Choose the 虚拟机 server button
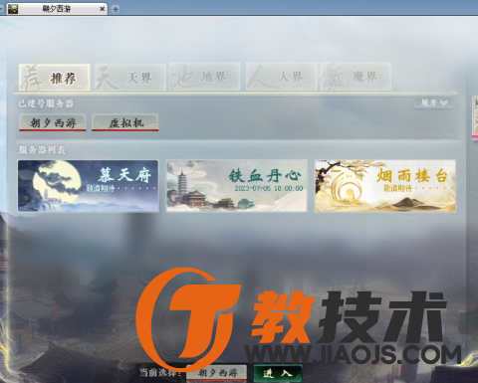478x383 pixels. coord(125,122)
